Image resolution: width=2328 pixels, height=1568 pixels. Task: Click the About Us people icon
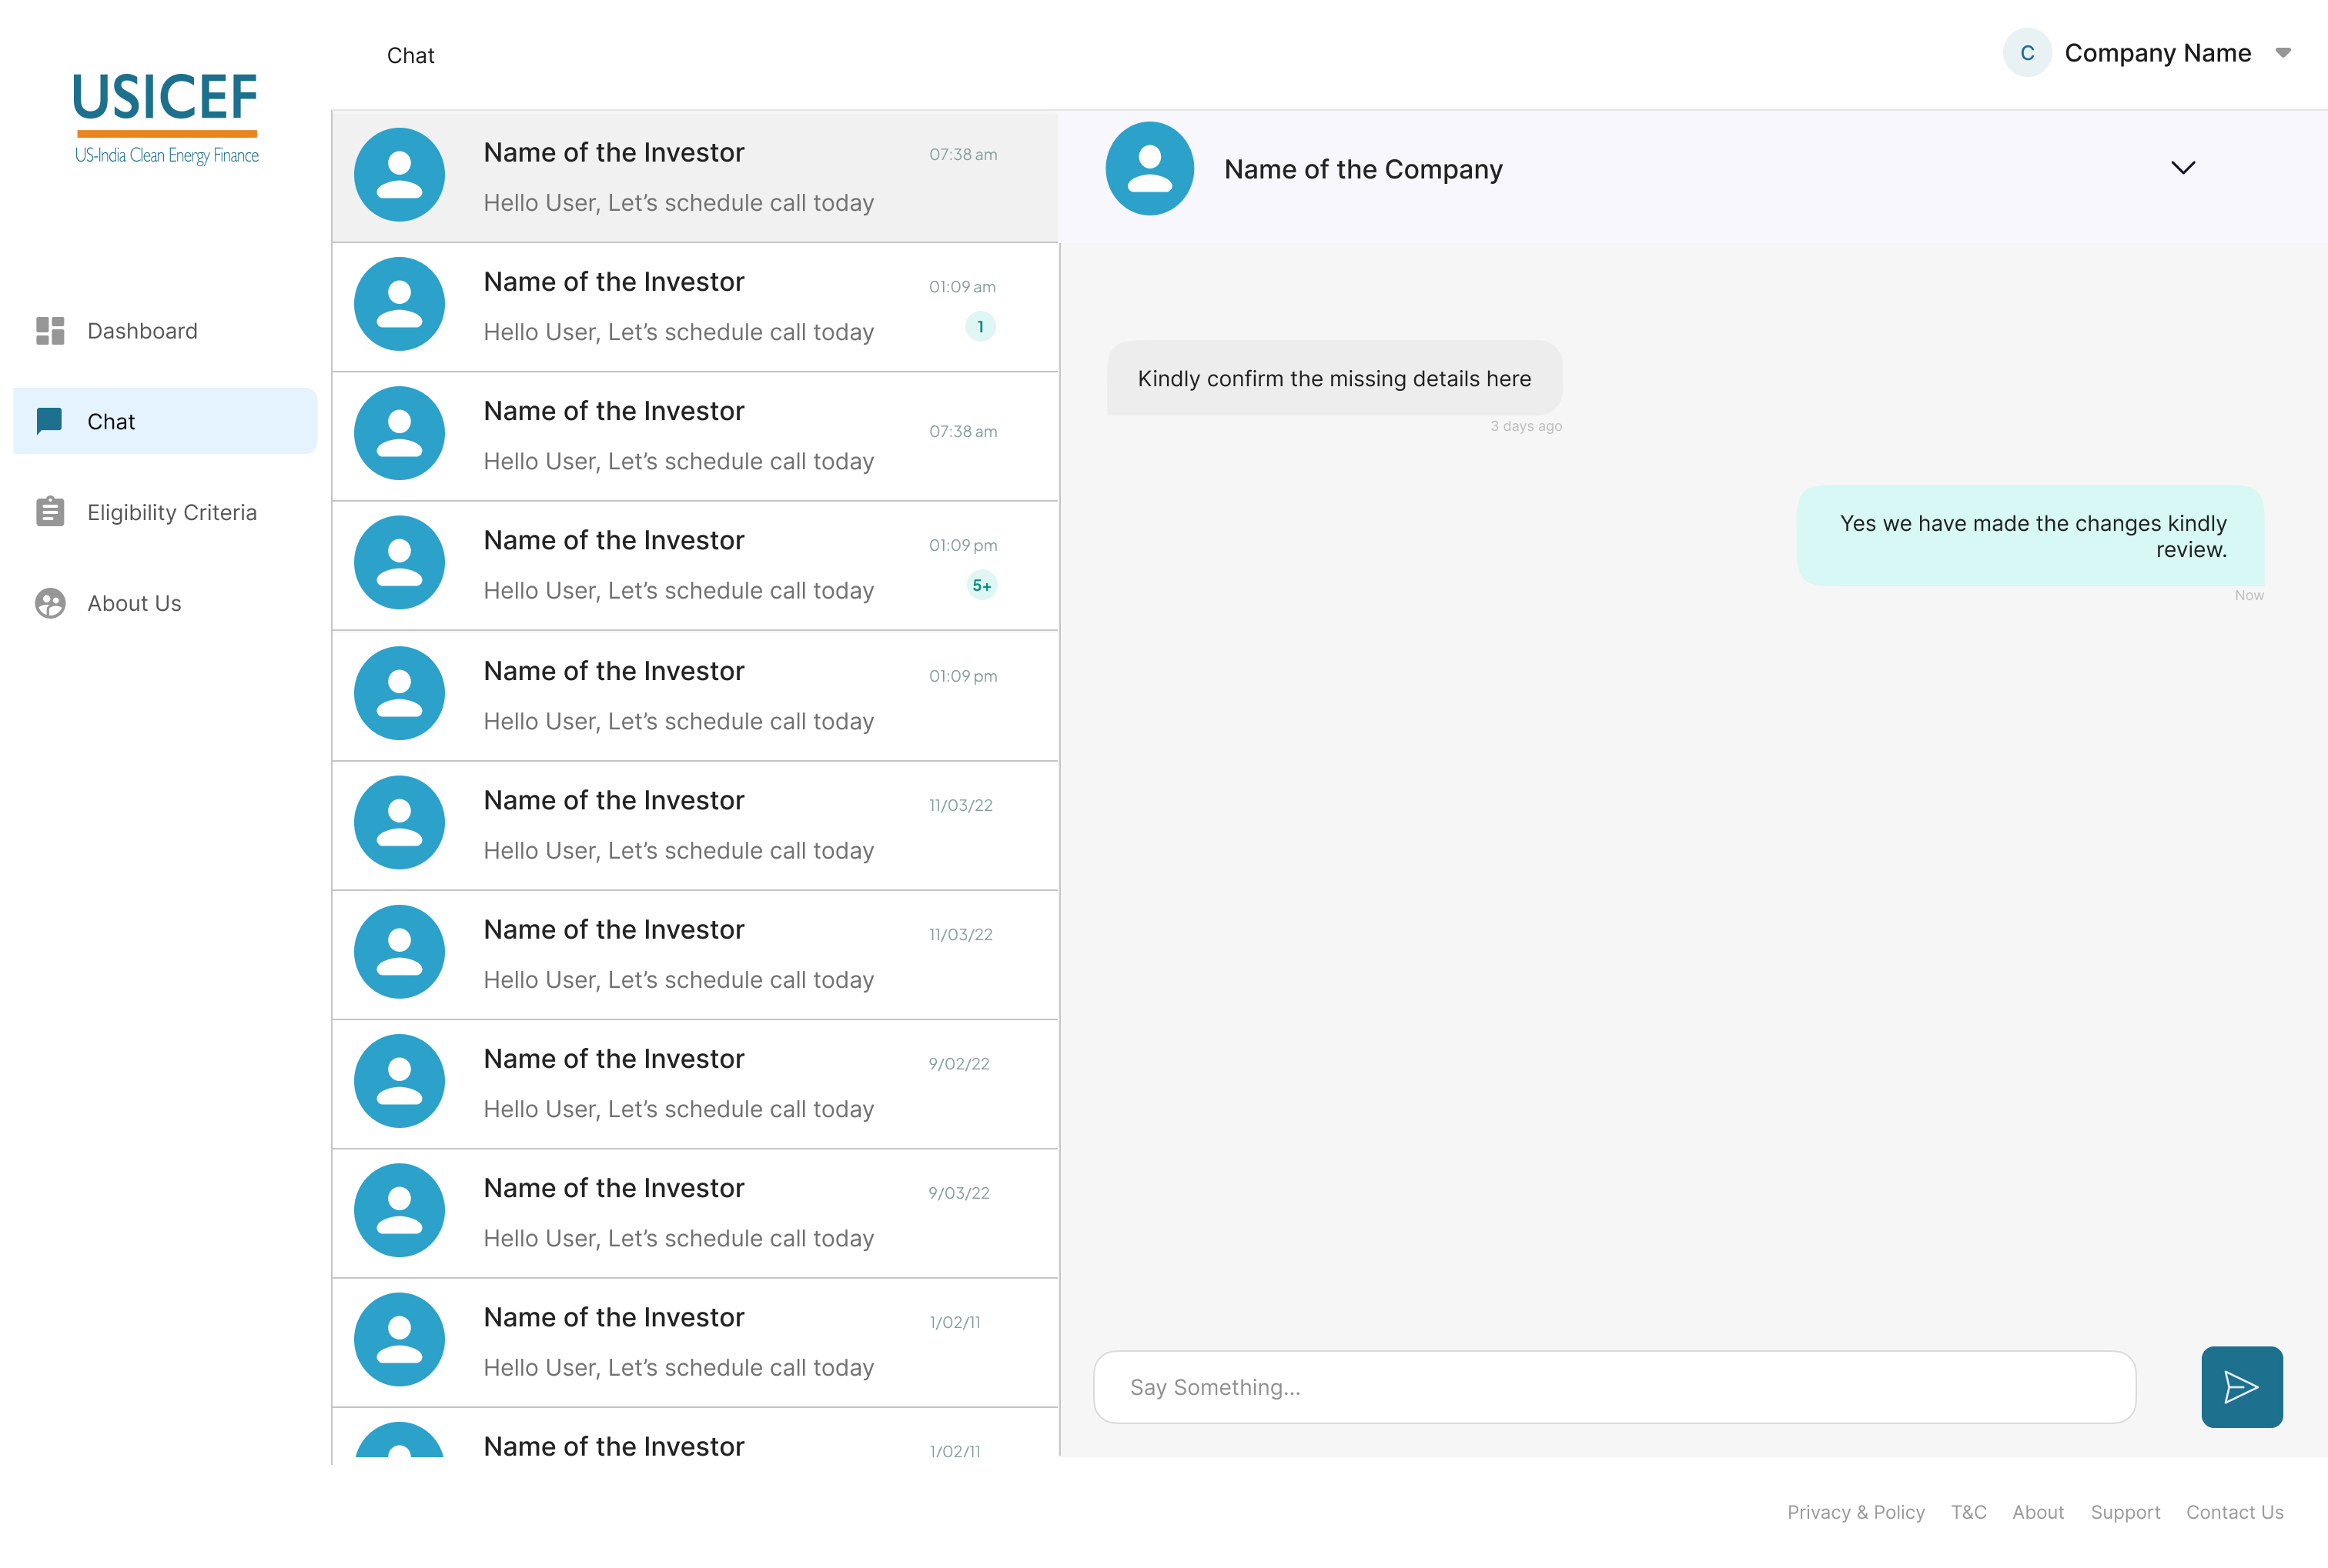tap(50, 603)
